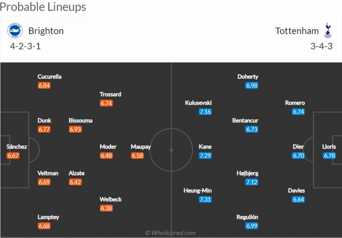
Task: Click Lamptey's 6.68 rating badge
Action: [44, 226]
